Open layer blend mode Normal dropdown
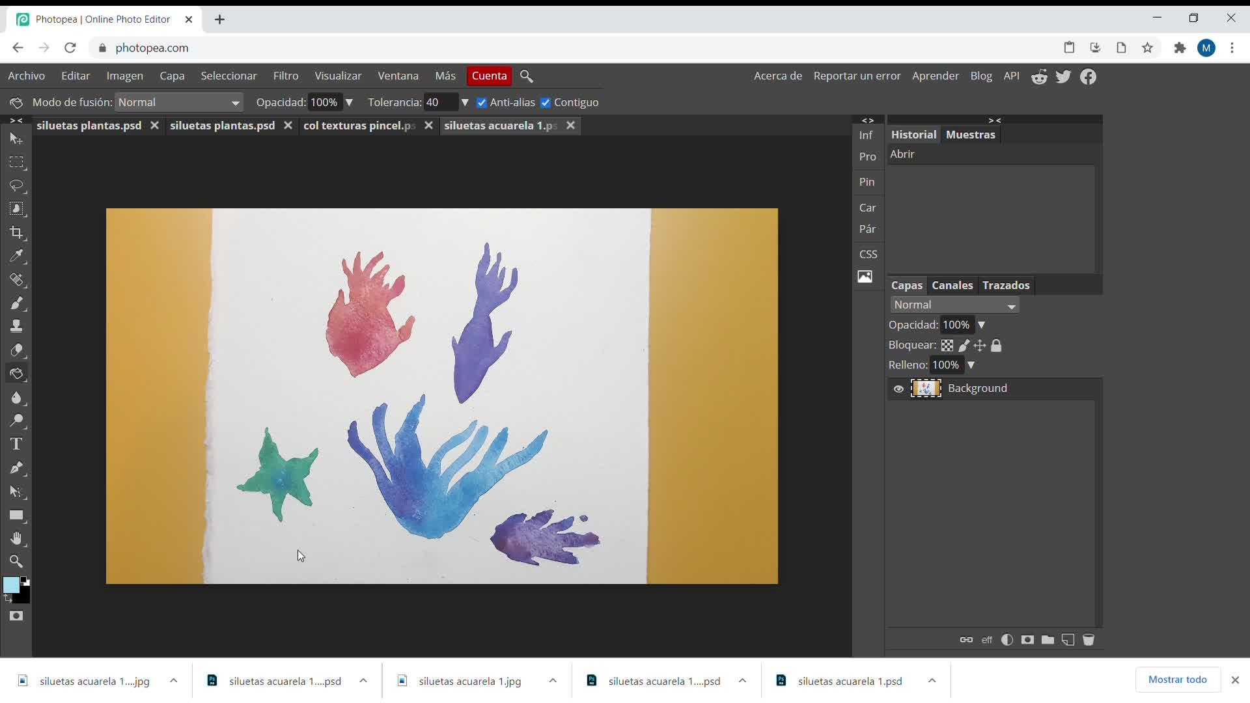This screenshot has height=703, width=1250. pos(954,305)
